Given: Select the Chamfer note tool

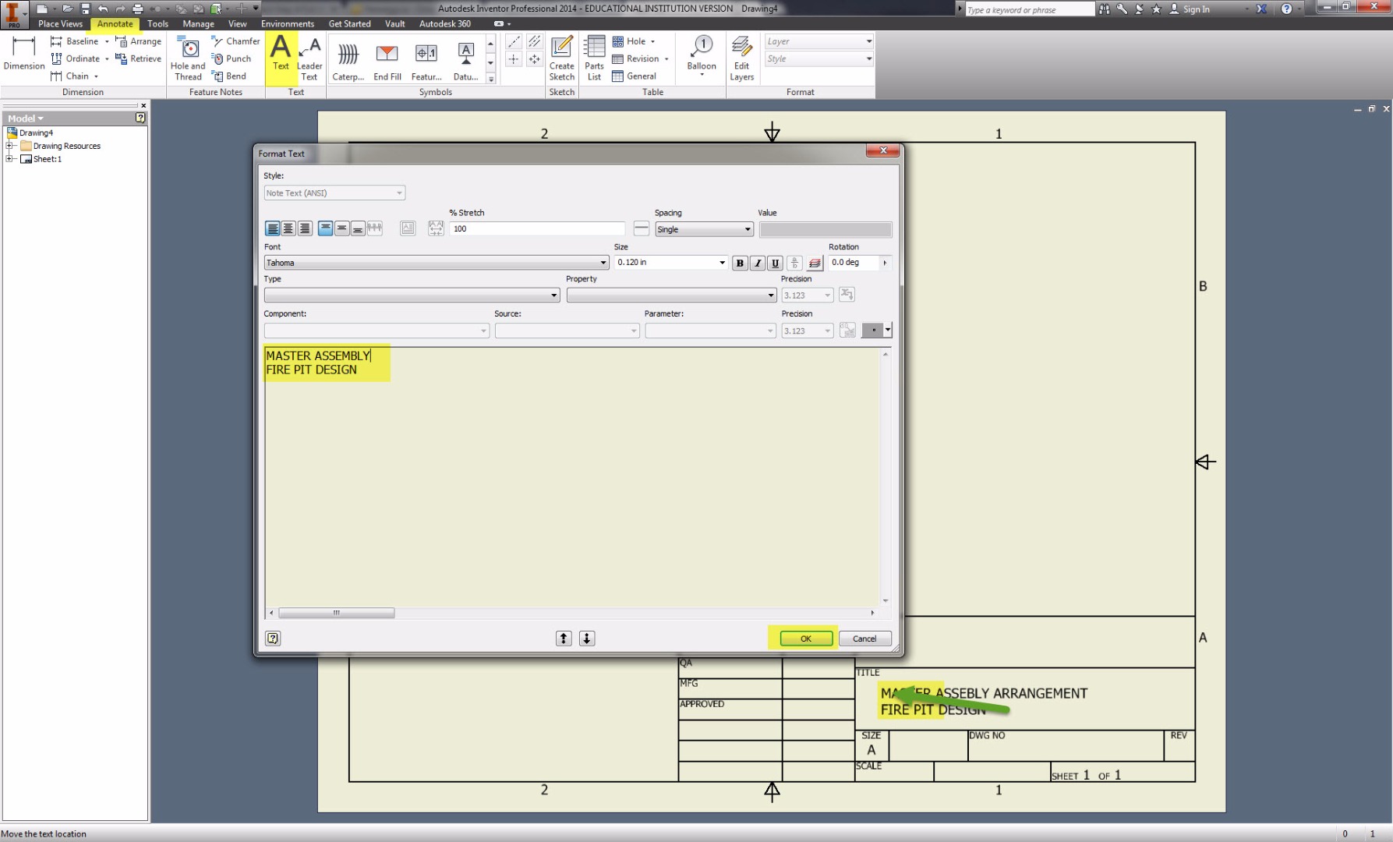Looking at the screenshot, I should point(235,41).
